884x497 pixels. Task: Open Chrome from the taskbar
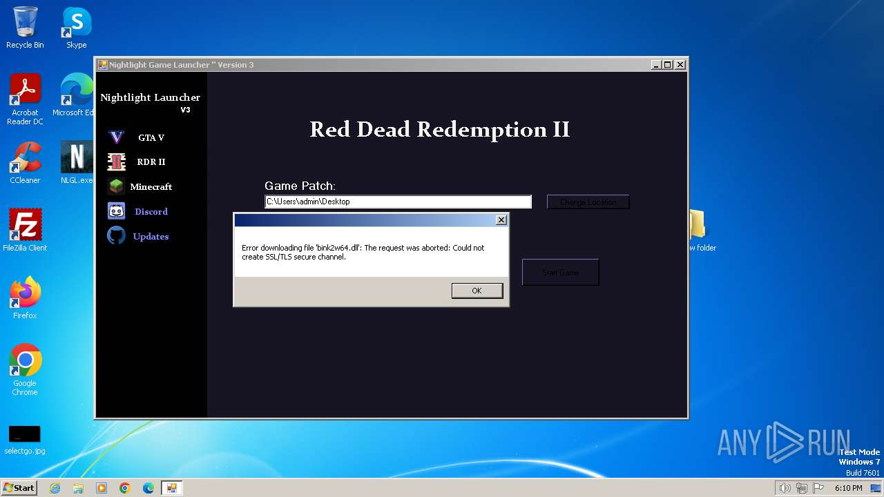(x=125, y=488)
